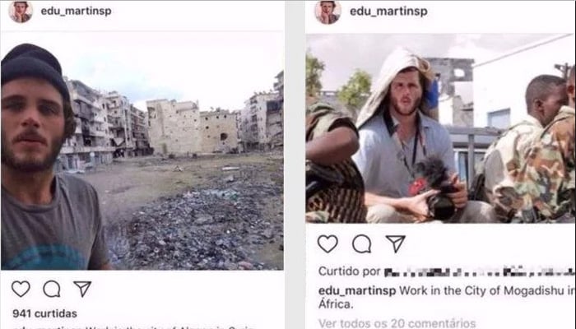The image size is (576, 329).
Task: Send the Mogadishu post using share icon
Action: [x=395, y=243]
